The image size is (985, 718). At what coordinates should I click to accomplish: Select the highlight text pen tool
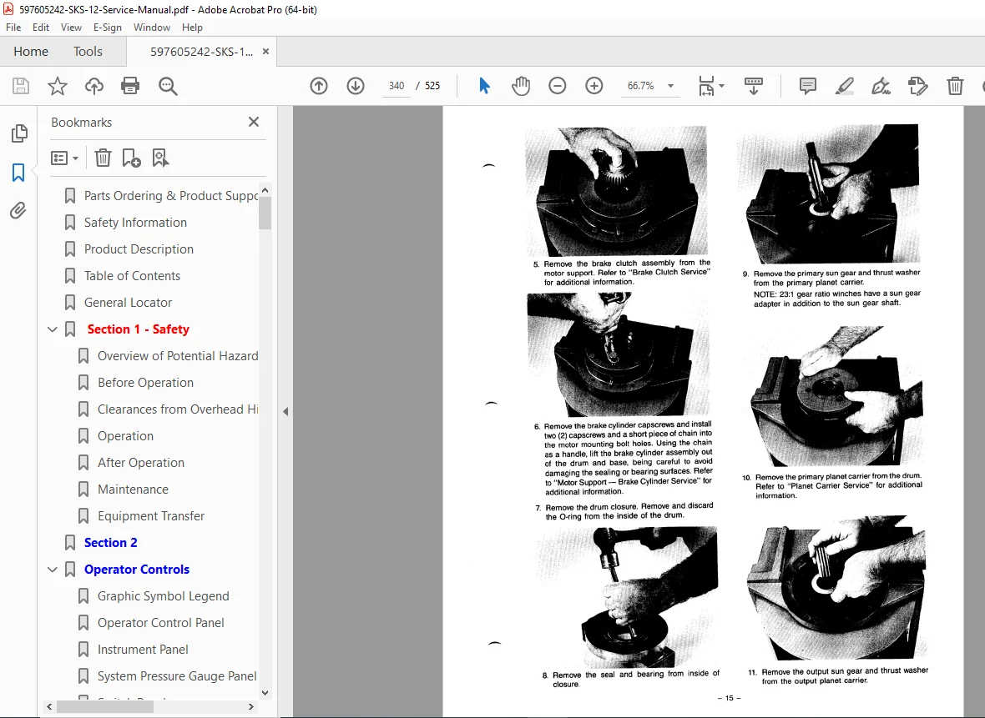click(x=844, y=86)
